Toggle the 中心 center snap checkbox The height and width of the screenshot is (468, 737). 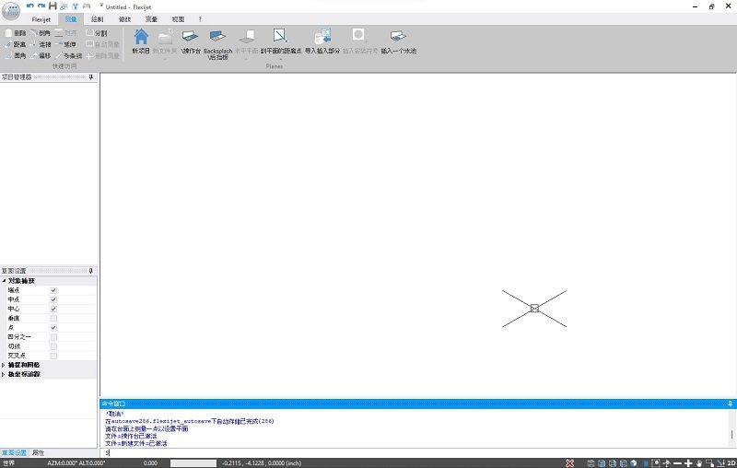point(53,310)
